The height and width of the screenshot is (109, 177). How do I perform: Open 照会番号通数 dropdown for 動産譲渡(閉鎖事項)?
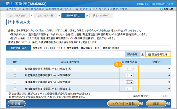pos(129,75)
